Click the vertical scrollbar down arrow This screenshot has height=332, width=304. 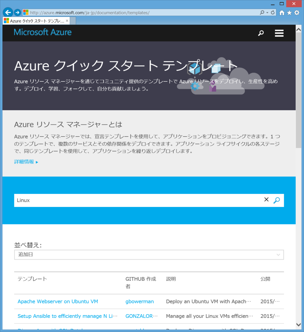pyautogui.click(x=299, y=324)
